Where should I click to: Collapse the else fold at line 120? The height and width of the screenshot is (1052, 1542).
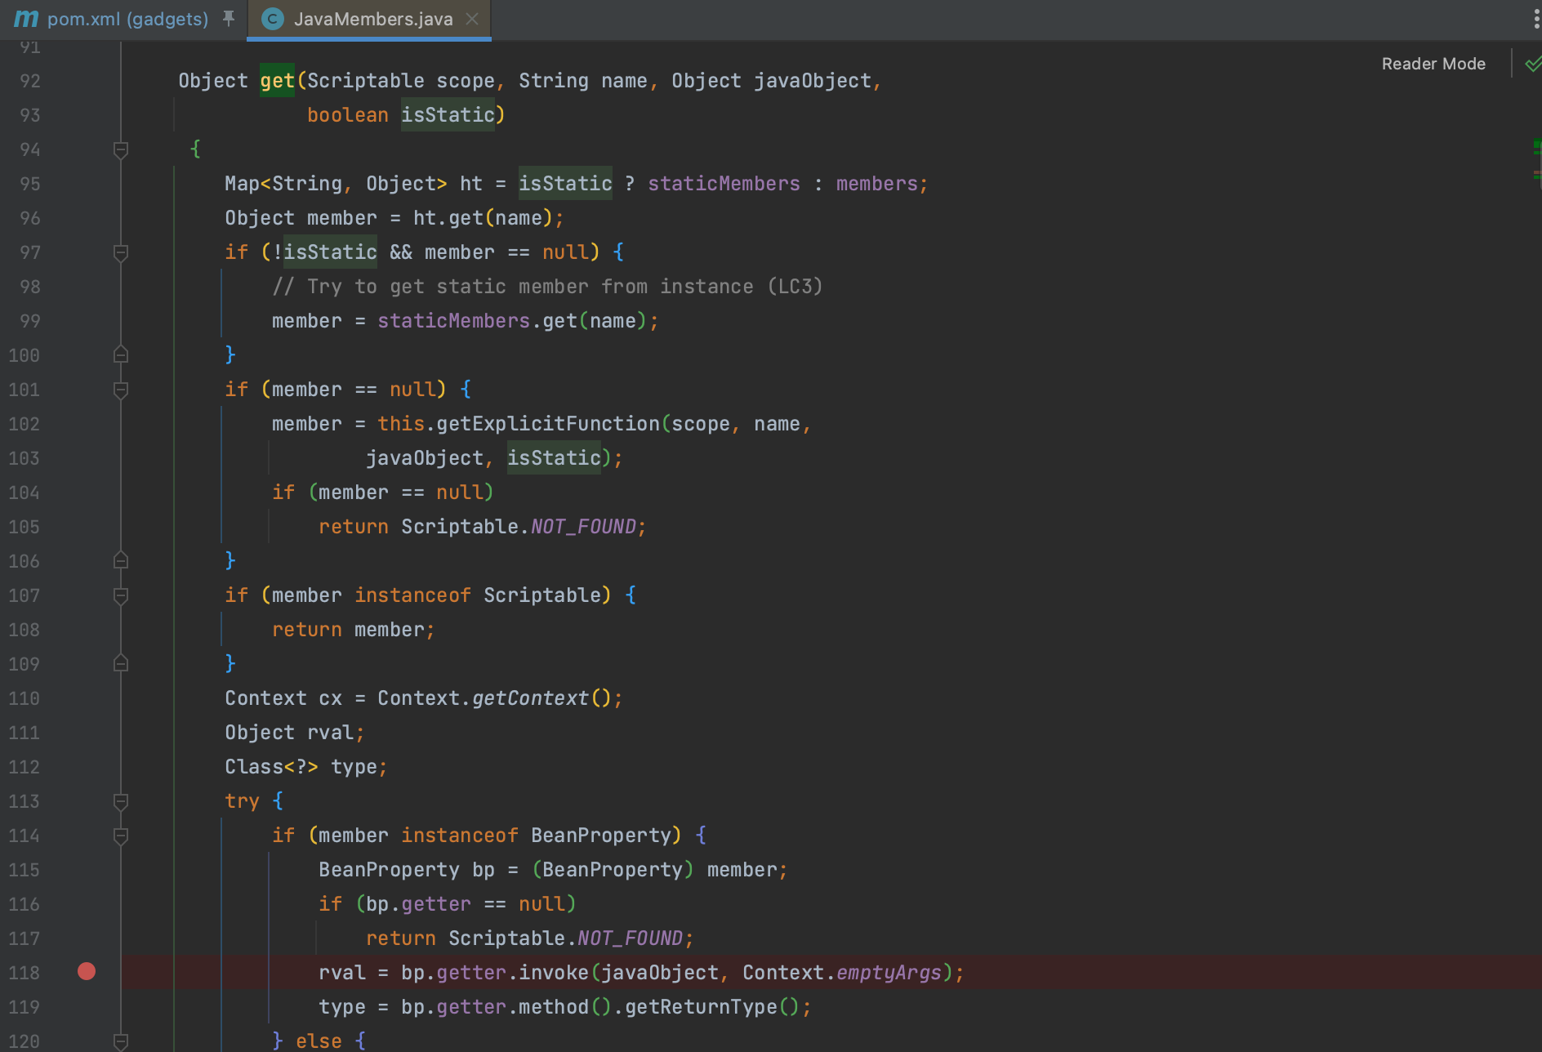click(x=121, y=1041)
